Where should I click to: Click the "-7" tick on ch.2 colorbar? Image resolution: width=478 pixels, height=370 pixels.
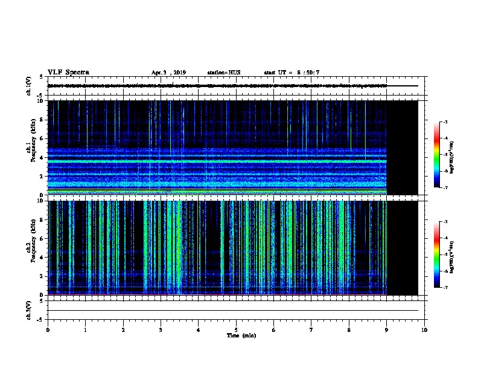pyautogui.click(x=445, y=288)
